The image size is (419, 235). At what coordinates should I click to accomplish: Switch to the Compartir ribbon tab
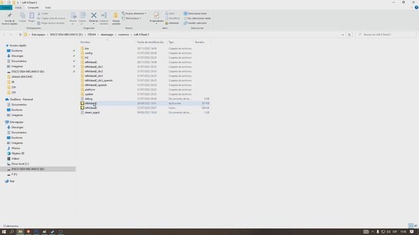33,8
